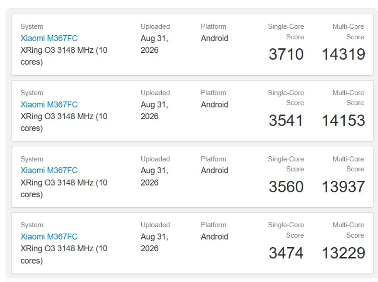Select the 3474 single-core score
Viewport: 378px width, 282px height.
point(286,253)
